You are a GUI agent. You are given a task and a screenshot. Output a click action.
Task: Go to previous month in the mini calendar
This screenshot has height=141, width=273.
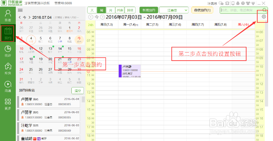[x=20, y=17]
